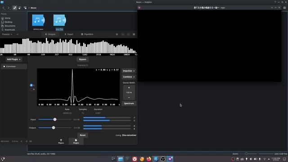The image size is (288, 162).
Task: Switch Dolphin to icons view mode
Action: pos(15,8)
